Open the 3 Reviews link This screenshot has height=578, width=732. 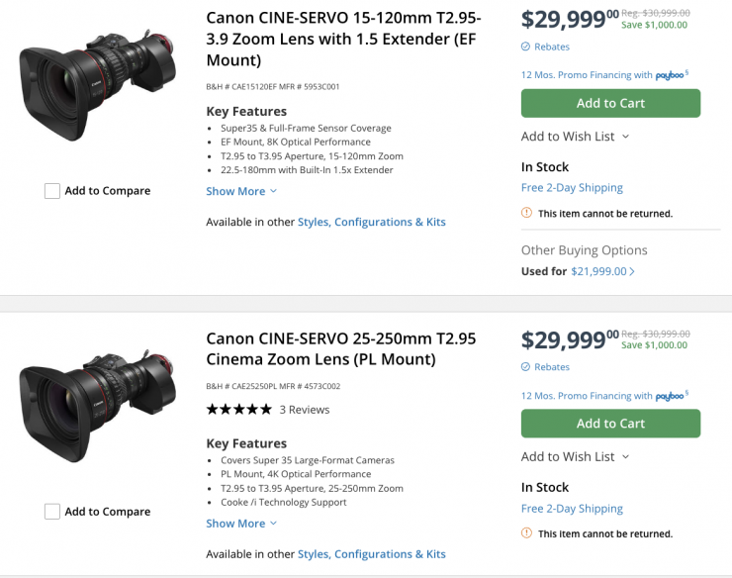pyautogui.click(x=305, y=410)
